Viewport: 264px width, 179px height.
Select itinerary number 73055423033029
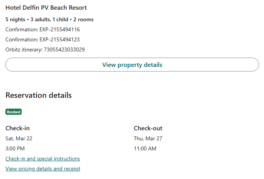point(64,49)
